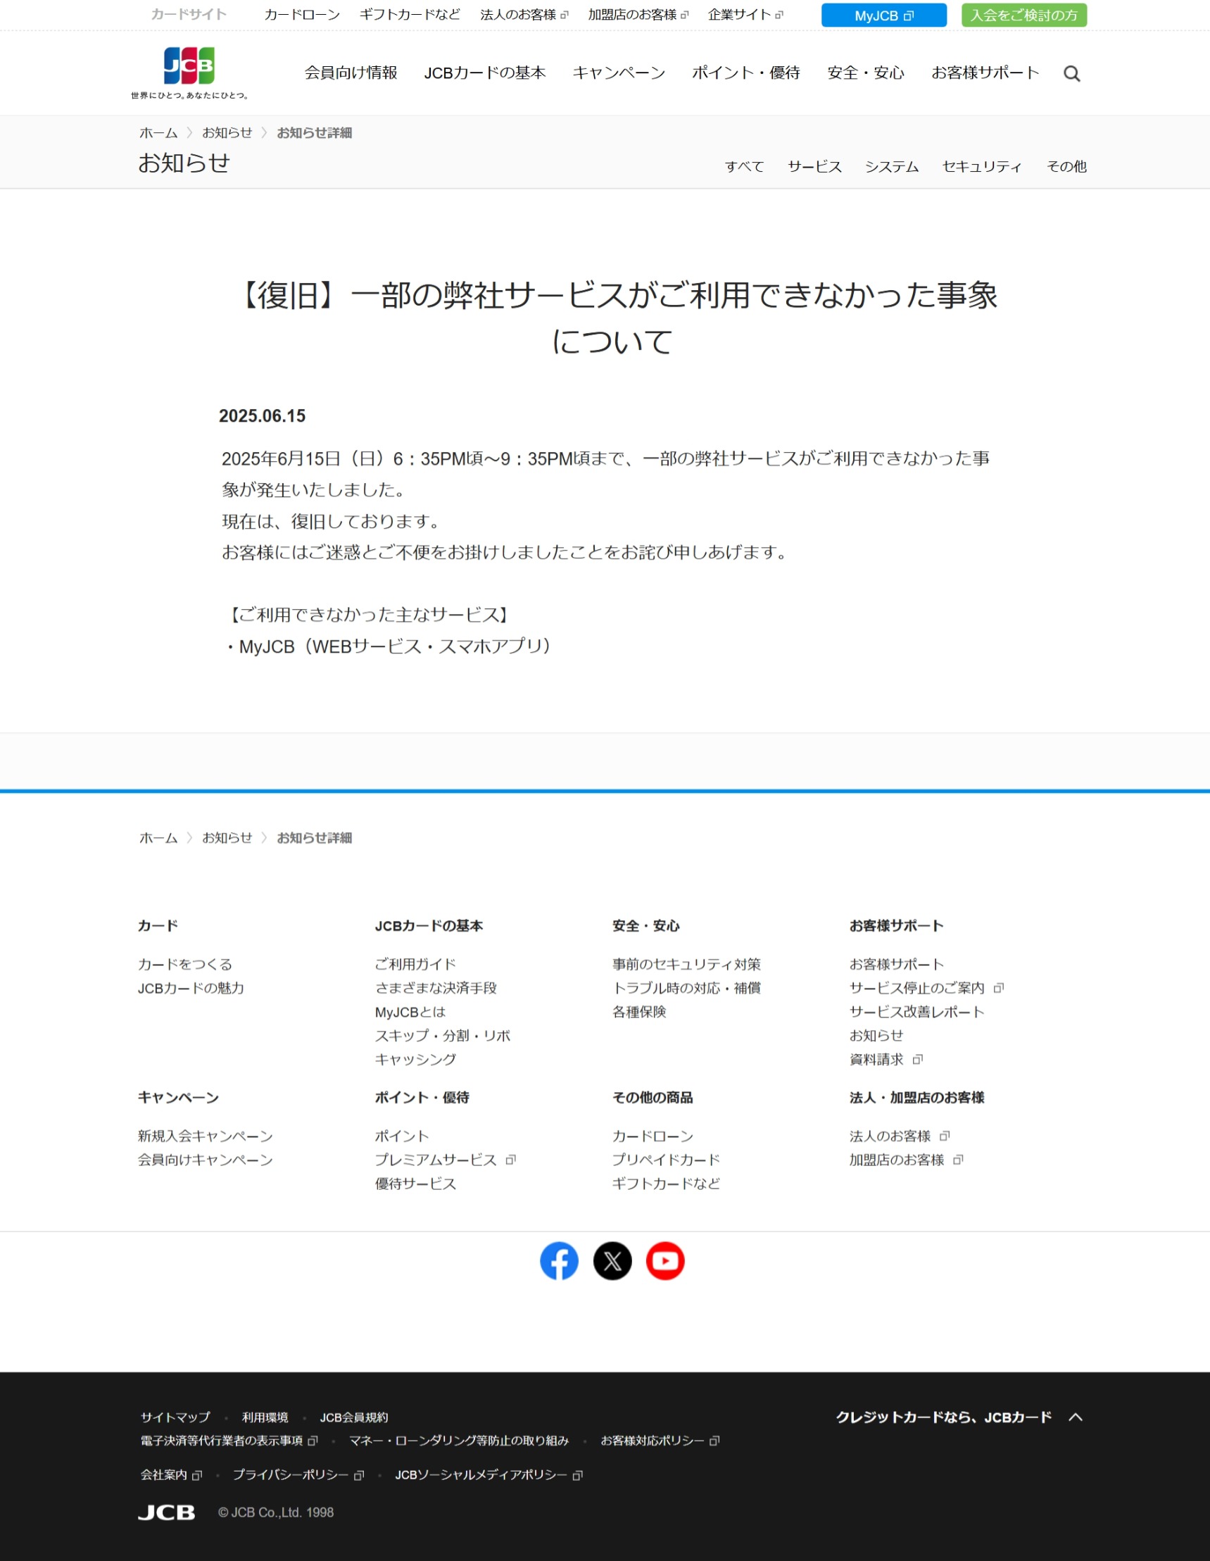Open JCBソーシャルメディアポリシー link

coord(489,1475)
